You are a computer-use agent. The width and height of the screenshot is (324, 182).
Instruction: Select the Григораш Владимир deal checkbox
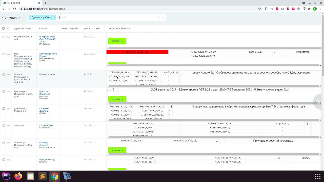[x=4, y=92]
